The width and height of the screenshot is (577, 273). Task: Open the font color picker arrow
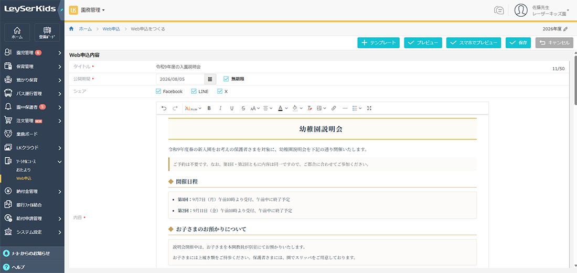pos(286,108)
